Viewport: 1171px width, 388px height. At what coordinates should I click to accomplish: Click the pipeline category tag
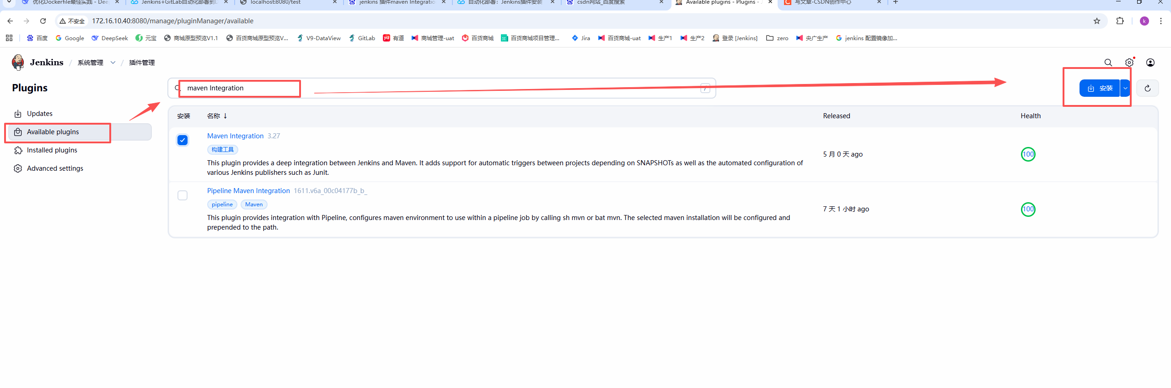pos(222,204)
